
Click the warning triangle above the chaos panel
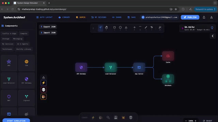(x=44, y=78)
